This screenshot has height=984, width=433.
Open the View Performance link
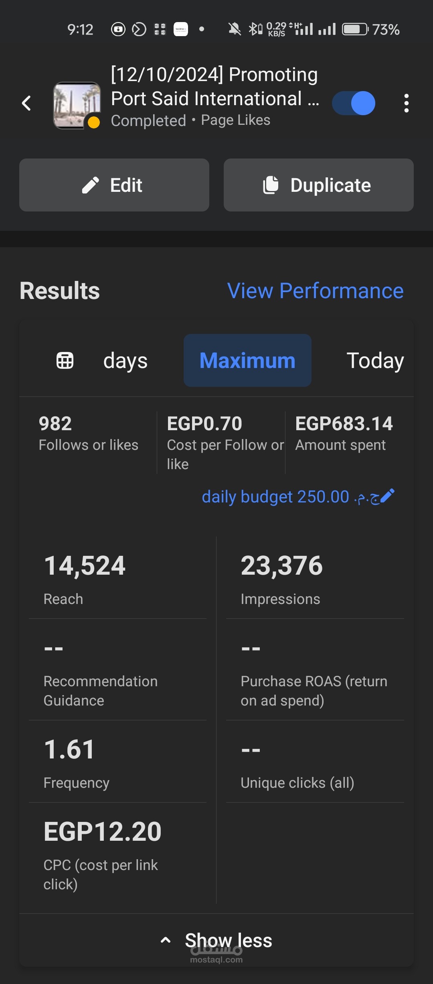[315, 291]
